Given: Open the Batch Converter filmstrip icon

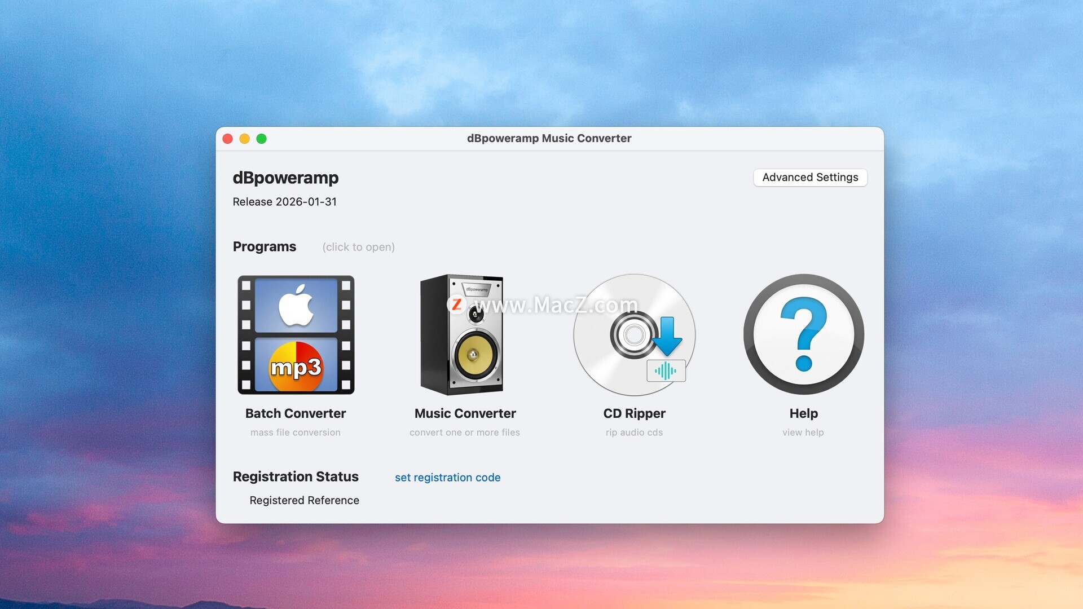Looking at the screenshot, I should [296, 334].
